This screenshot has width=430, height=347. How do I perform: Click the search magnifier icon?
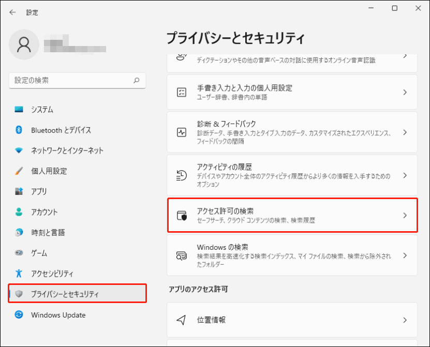(x=136, y=80)
